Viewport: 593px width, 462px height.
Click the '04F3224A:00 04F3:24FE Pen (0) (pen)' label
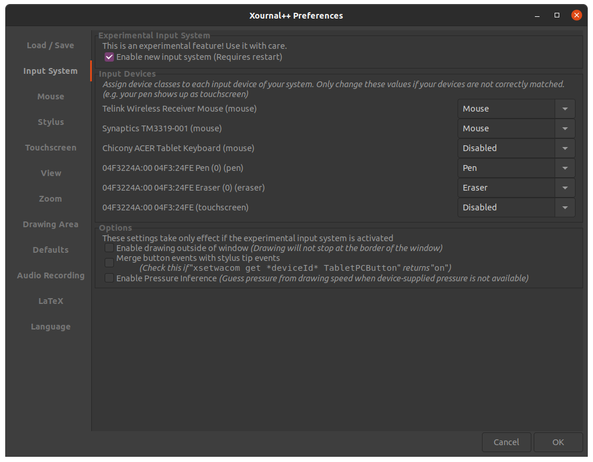(173, 168)
